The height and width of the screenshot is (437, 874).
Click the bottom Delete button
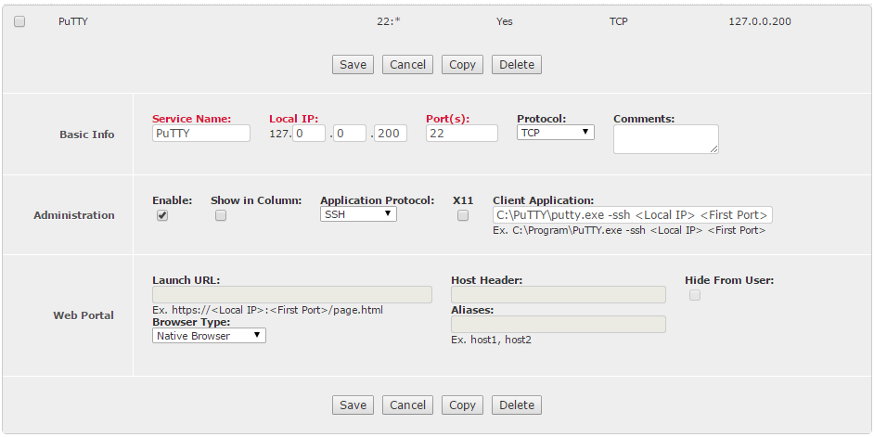tap(517, 405)
